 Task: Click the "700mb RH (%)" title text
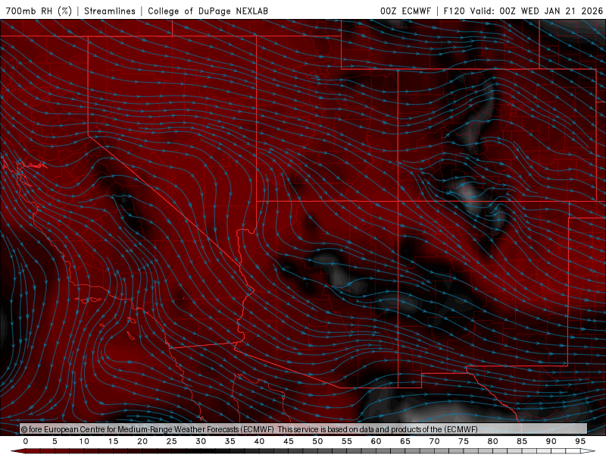(39, 11)
